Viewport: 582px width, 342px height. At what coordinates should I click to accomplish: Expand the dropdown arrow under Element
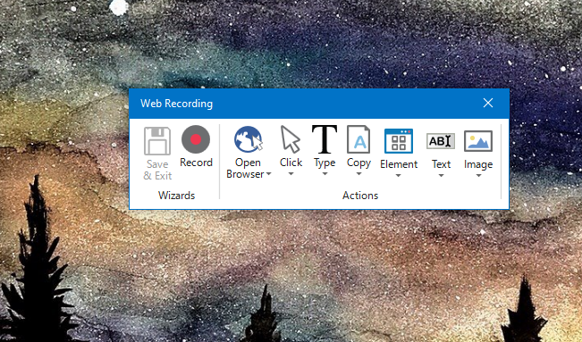coord(398,176)
